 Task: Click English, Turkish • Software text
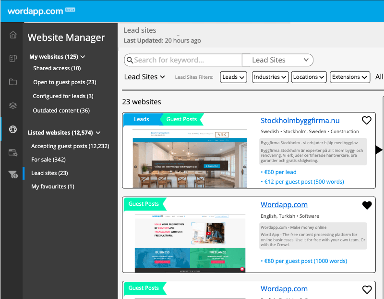pos(290,216)
